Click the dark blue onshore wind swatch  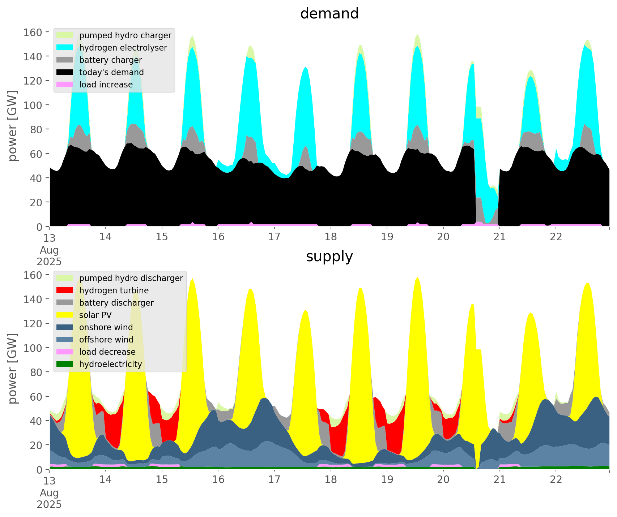pyautogui.click(x=65, y=327)
